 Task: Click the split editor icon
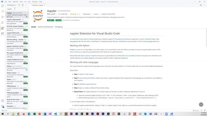201,5
